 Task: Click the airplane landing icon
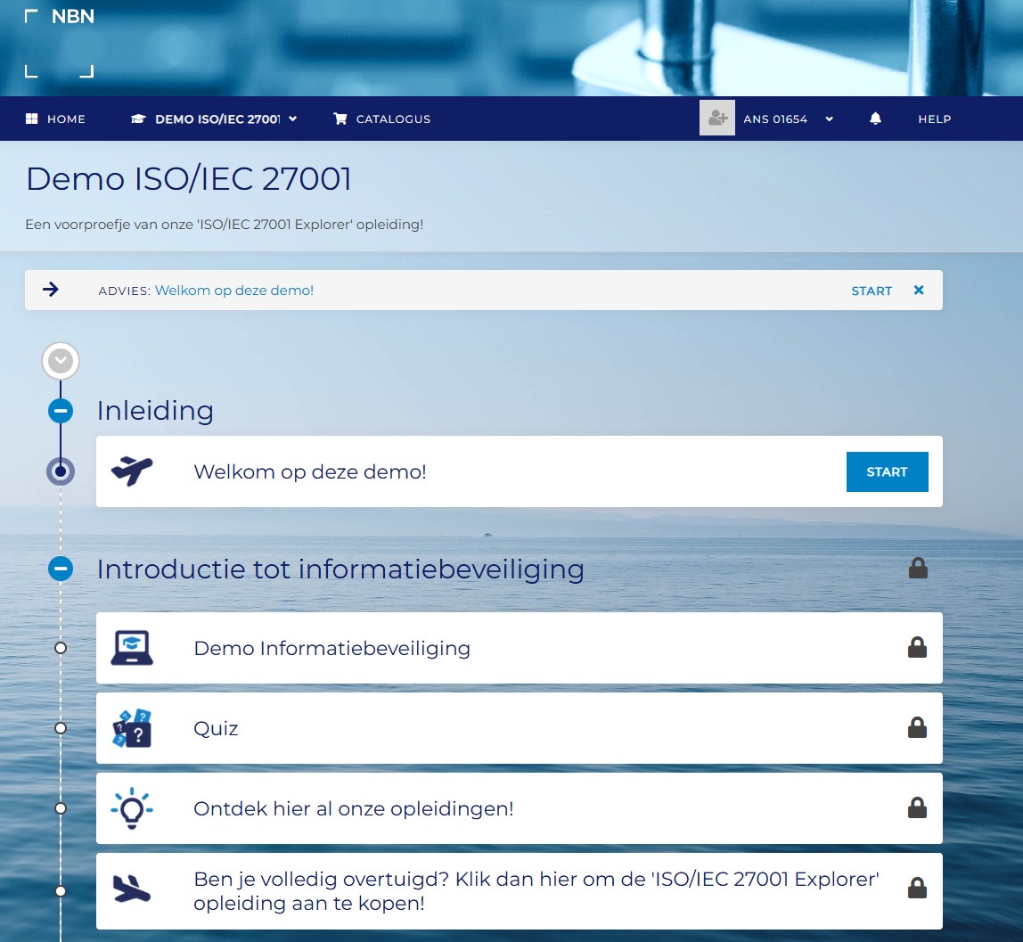132,889
